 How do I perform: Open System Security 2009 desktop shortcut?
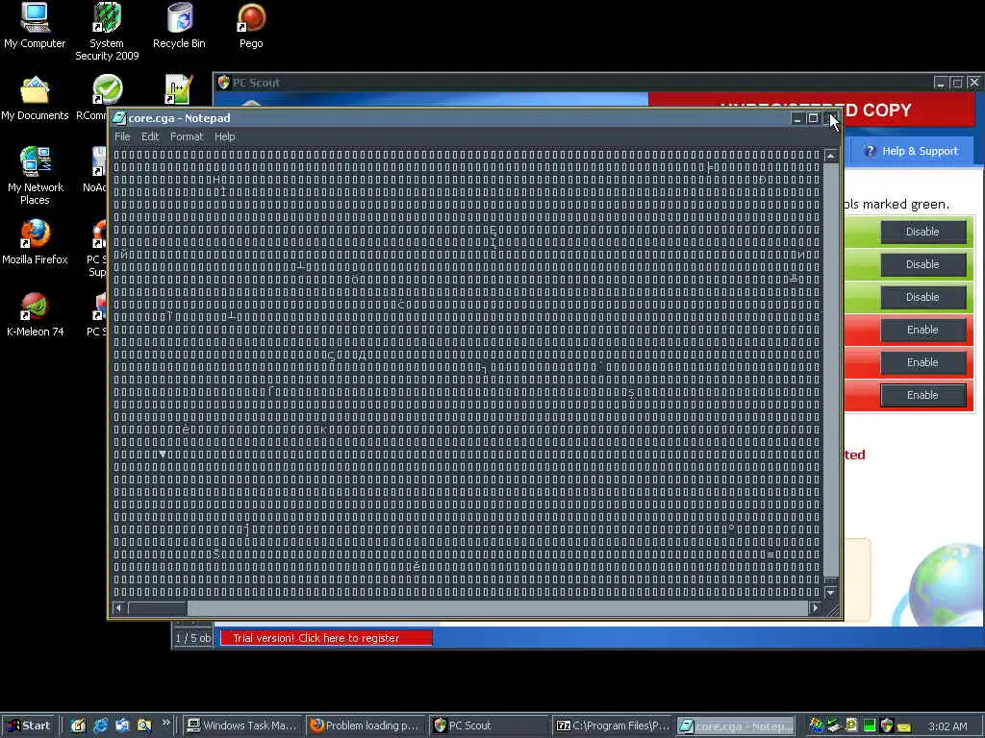[107, 32]
